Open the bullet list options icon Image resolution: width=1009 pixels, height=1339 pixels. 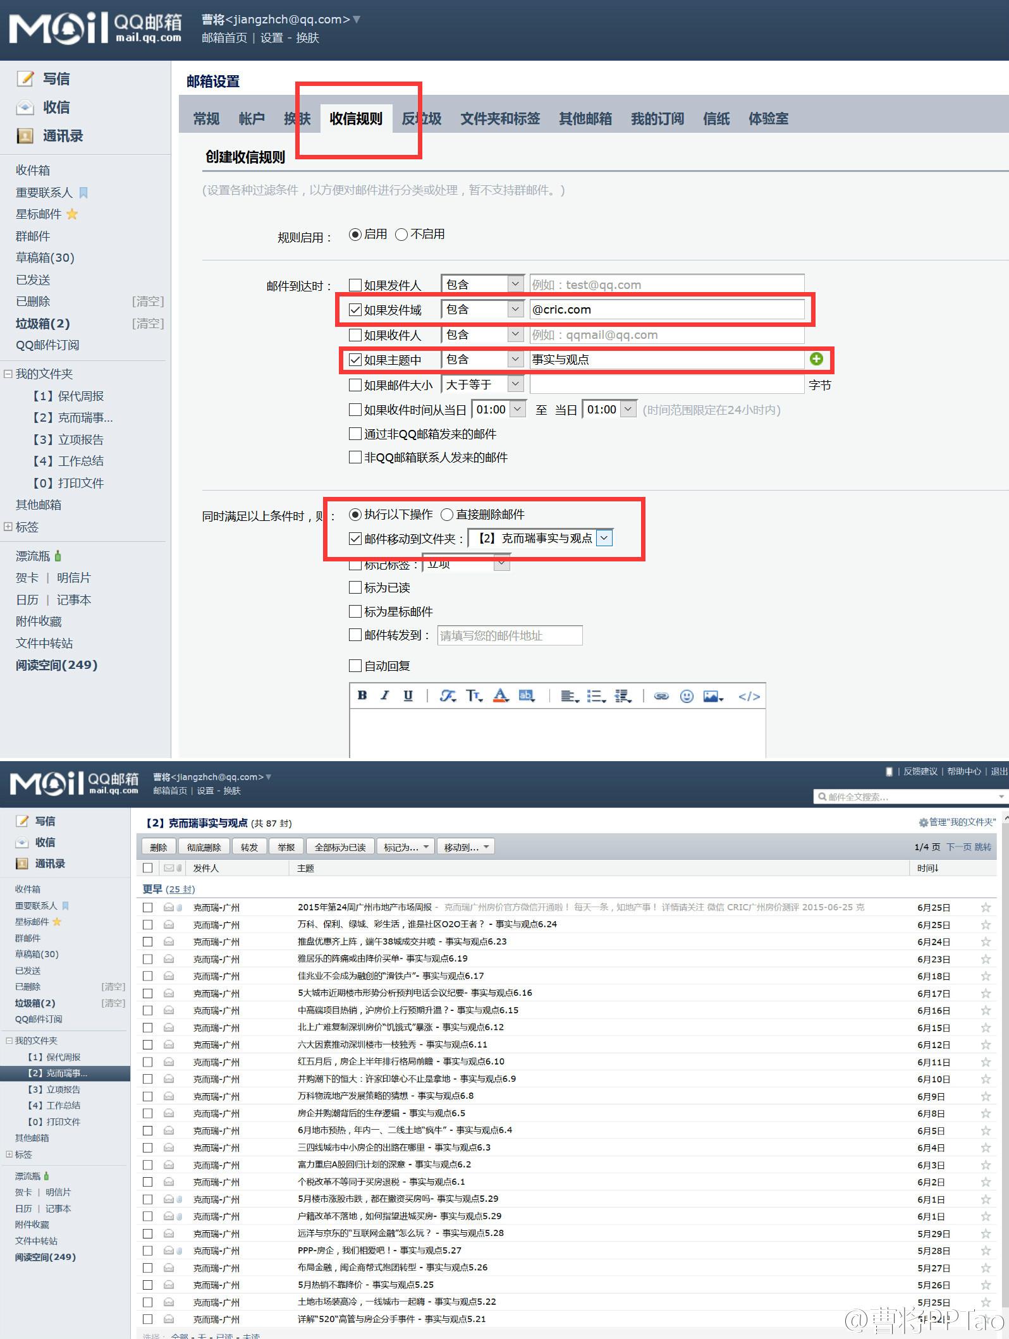(596, 696)
